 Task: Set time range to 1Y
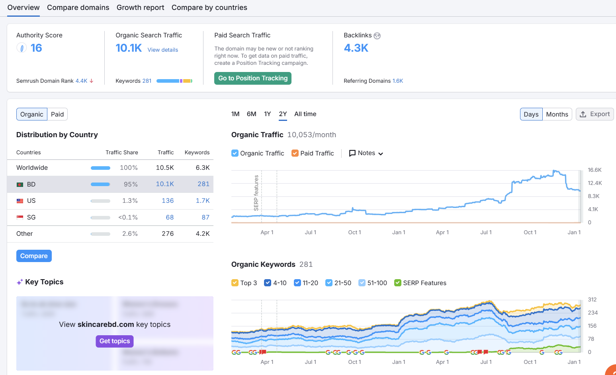(x=268, y=114)
